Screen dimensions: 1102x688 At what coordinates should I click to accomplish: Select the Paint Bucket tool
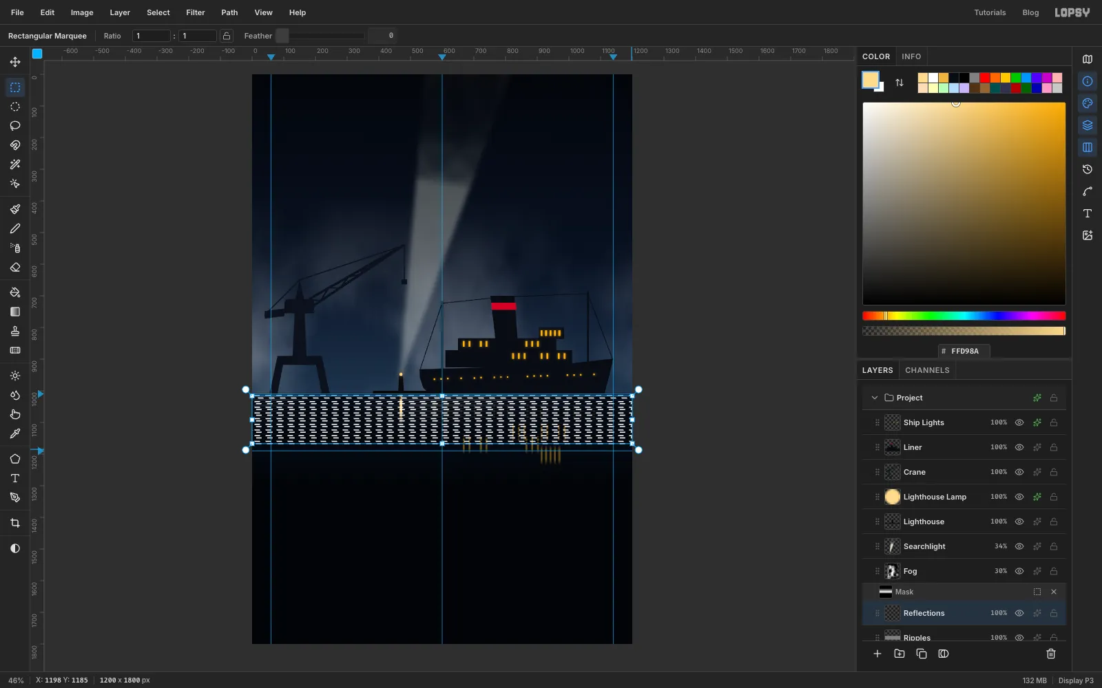click(15, 292)
